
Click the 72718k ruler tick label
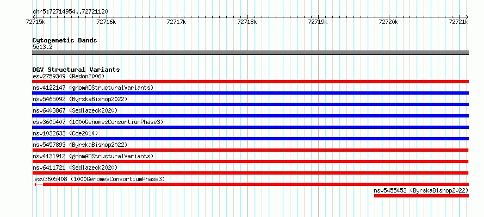[x=247, y=22]
